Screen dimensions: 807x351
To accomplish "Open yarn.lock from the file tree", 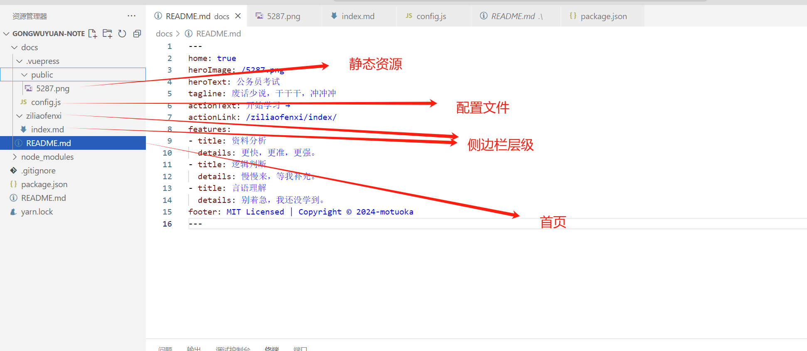I will pos(37,212).
